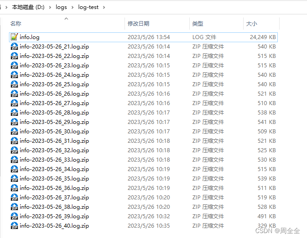Select file name info-2023-05-26_40.log.zip
307x238 pixels.
[x=54, y=226]
